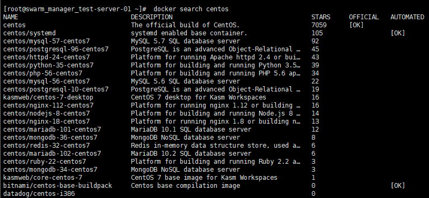Click centos/httpd-24-centos7 image name
Screen dimensions: 429x198
click(x=47, y=57)
